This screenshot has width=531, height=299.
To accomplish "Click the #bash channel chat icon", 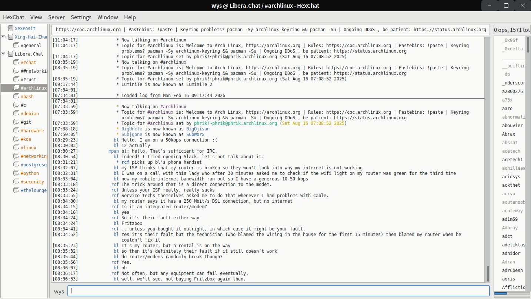I will [16, 96].
